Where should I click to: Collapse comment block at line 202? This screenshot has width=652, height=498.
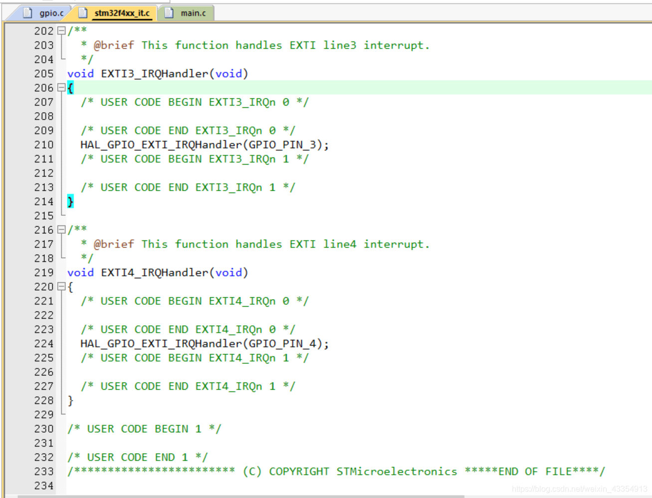[61, 30]
